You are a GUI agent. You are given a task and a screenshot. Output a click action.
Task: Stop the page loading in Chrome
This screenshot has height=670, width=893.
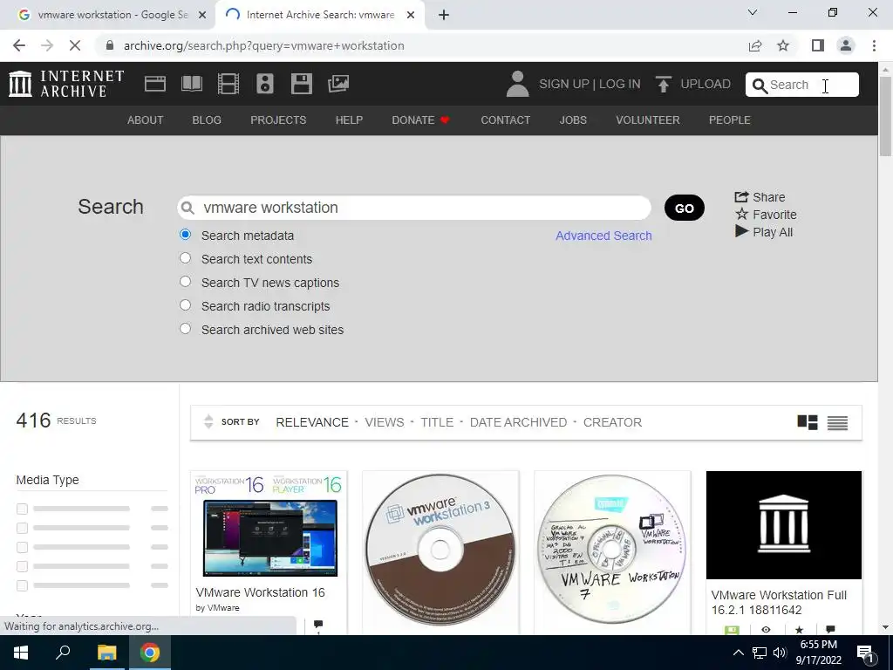[x=75, y=45]
